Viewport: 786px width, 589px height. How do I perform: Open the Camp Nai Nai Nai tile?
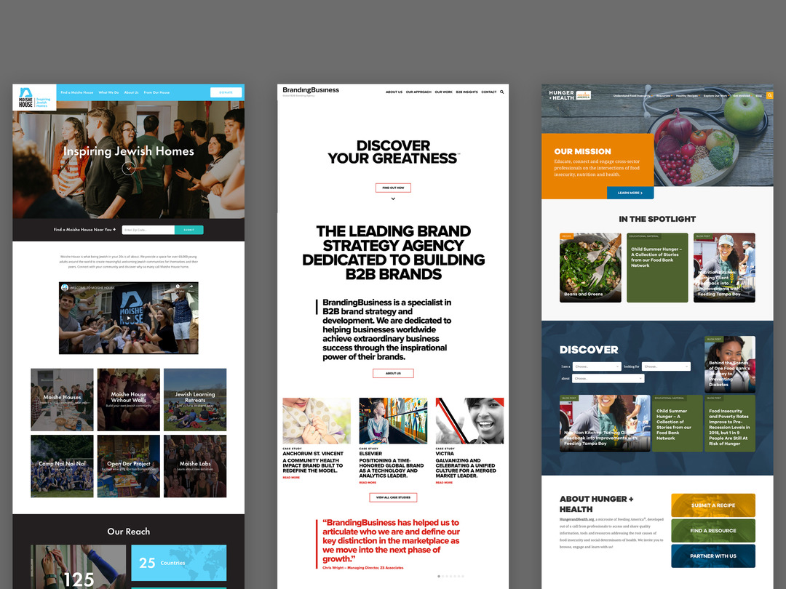click(x=62, y=466)
